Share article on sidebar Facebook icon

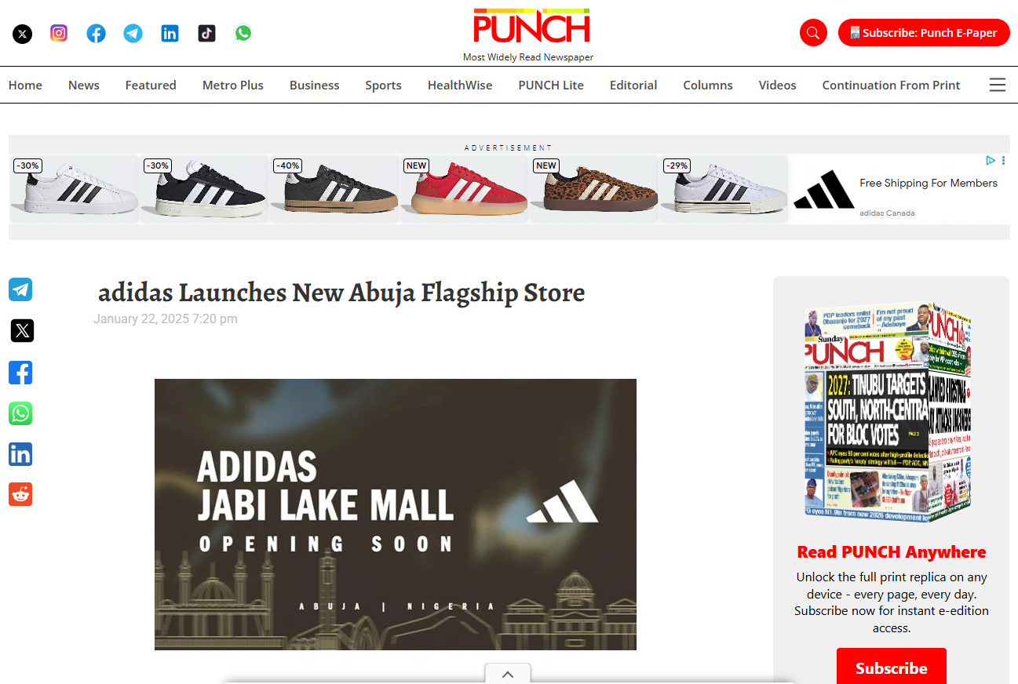coord(20,372)
